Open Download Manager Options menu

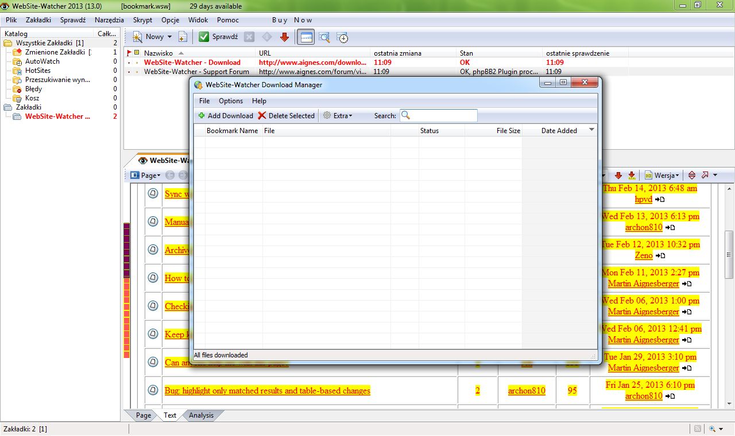click(x=231, y=101)
